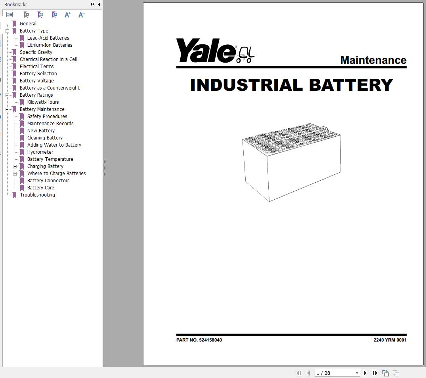Open the Charging Battery bookmark
Screen dimensions: 426x378
[45, 166]
